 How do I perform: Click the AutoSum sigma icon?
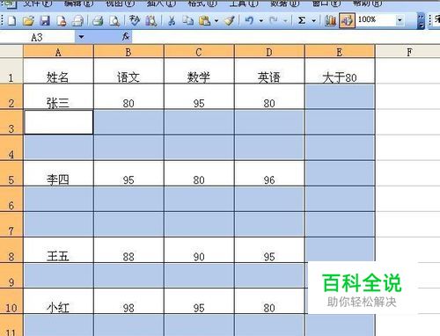pyautogui.click(x=302, y=20)
